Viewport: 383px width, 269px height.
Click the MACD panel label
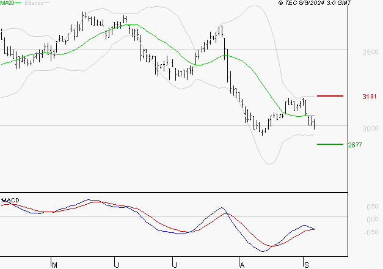pyautogui.click(x=10, y=201)
